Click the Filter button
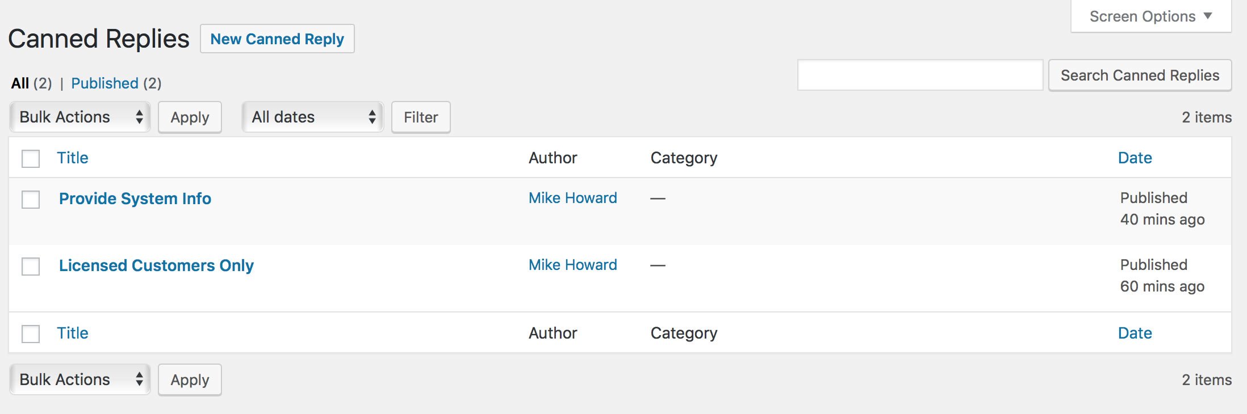Viewport: 1247px width, 414px height. click(x=421, y=117)
